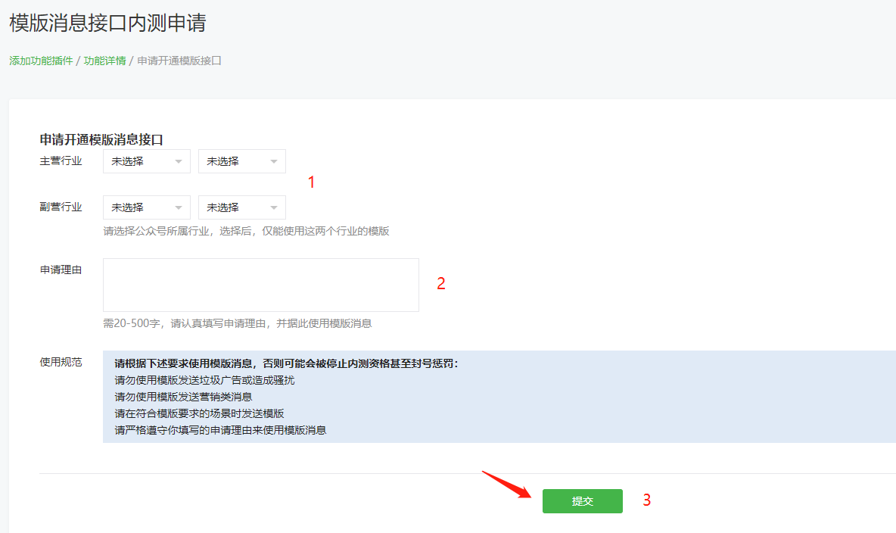Click the hint text starting with 需20-500字
This screenshot has width=896, height=533.
[237, 323]
